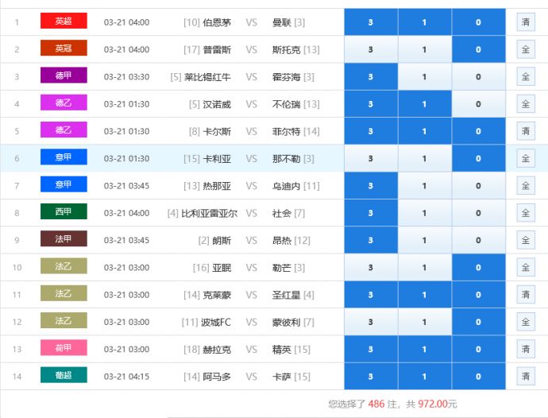Toggle the draw (1) option for 汉诺威 vs 不伦瑞
The width and height of the screenshot is (548, 418).
click(x=424, y=104)
